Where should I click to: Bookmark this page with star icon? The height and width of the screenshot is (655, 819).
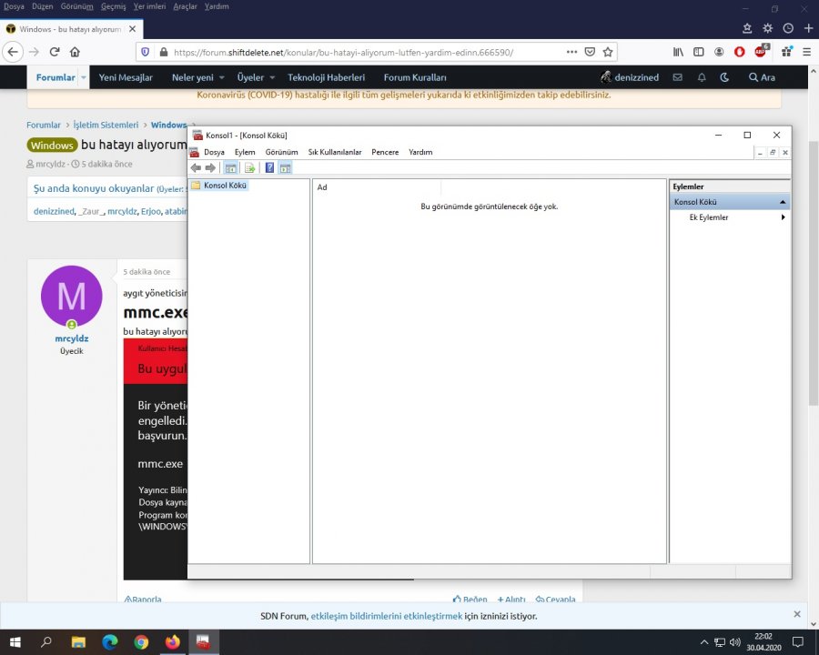[x=608, y=52]
